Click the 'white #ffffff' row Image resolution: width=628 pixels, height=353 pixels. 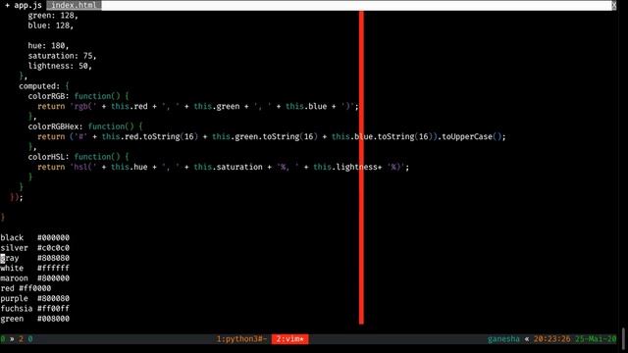[35, 268]
